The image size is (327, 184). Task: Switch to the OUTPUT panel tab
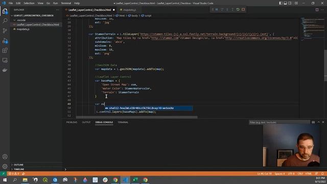click(x=86, y=122)
